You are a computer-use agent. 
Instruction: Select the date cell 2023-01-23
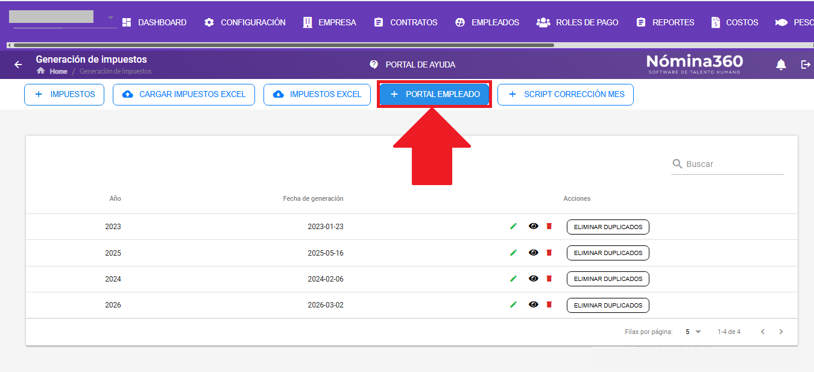tap(326, 227)
